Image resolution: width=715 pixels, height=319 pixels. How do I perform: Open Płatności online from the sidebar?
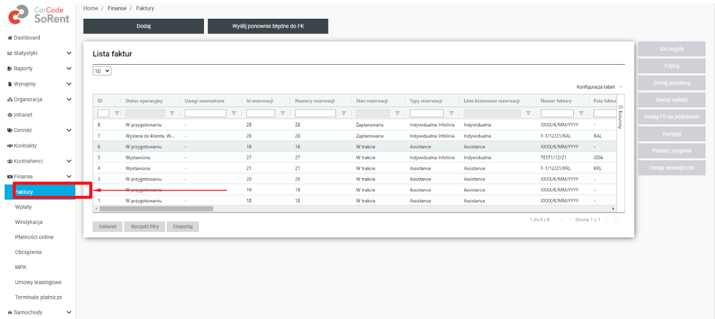(34, 237)
